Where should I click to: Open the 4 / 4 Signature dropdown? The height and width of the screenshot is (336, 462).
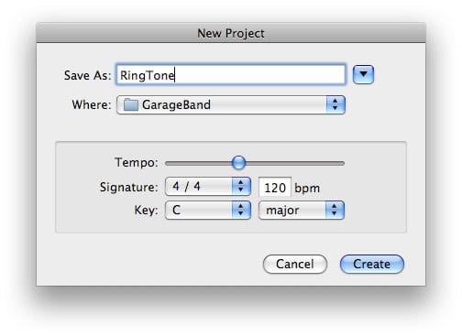point(208,186)
